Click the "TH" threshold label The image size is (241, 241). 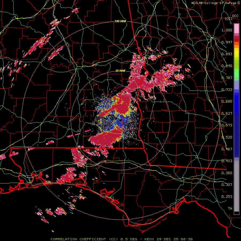click(230, 209)
